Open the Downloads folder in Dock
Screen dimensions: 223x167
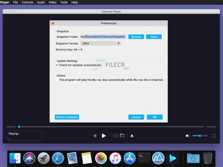(x=193, y=158)
